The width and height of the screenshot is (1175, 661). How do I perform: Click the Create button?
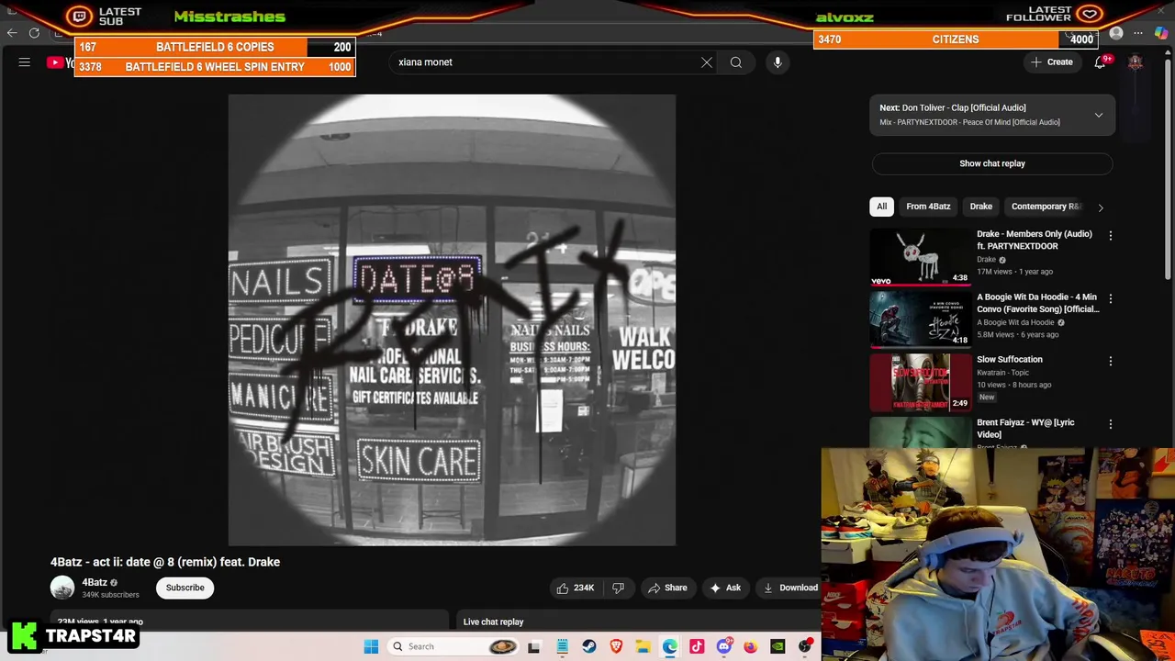click(1052, 62)
